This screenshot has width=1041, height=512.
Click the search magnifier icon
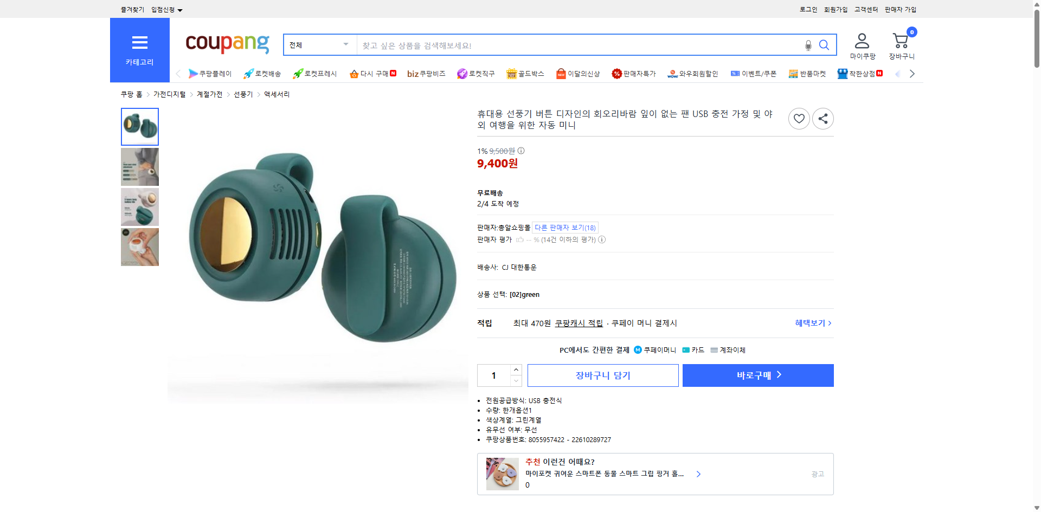pos(824,46)
